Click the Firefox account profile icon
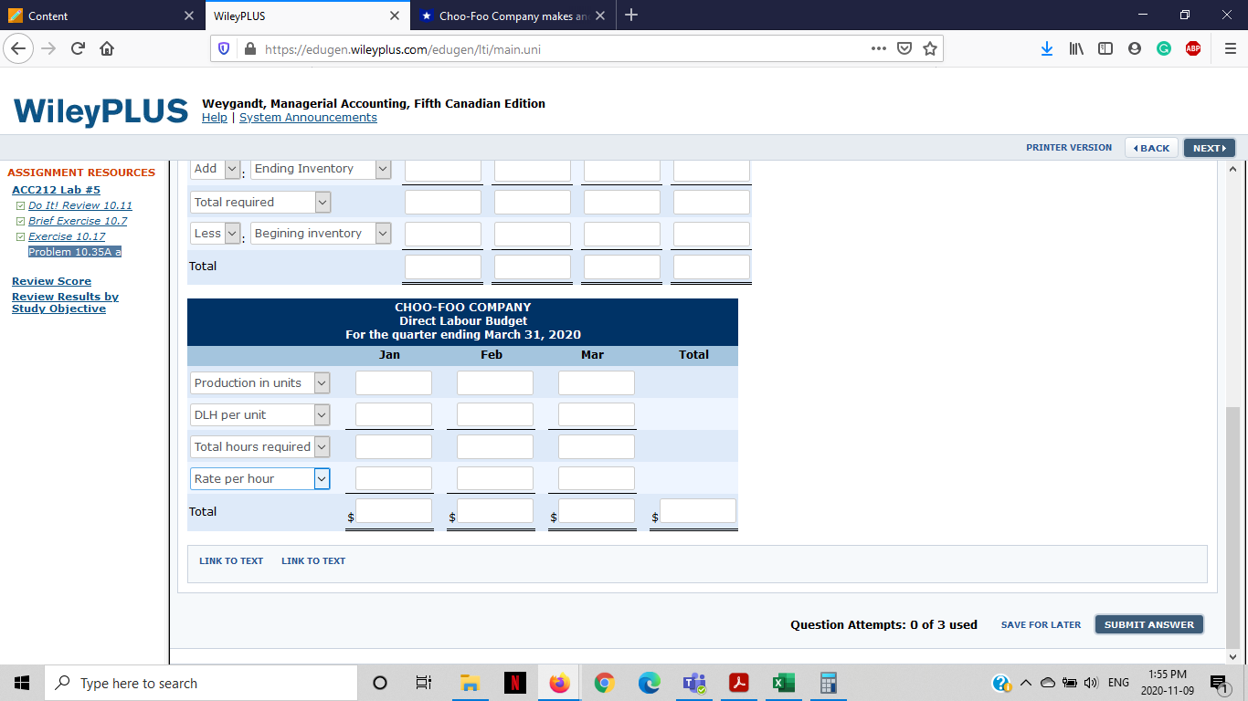 (1135, 47)
